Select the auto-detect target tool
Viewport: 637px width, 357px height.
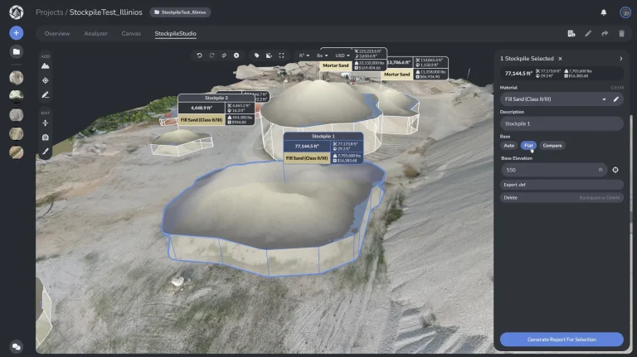pyautogui.click(x=45, y=80)
